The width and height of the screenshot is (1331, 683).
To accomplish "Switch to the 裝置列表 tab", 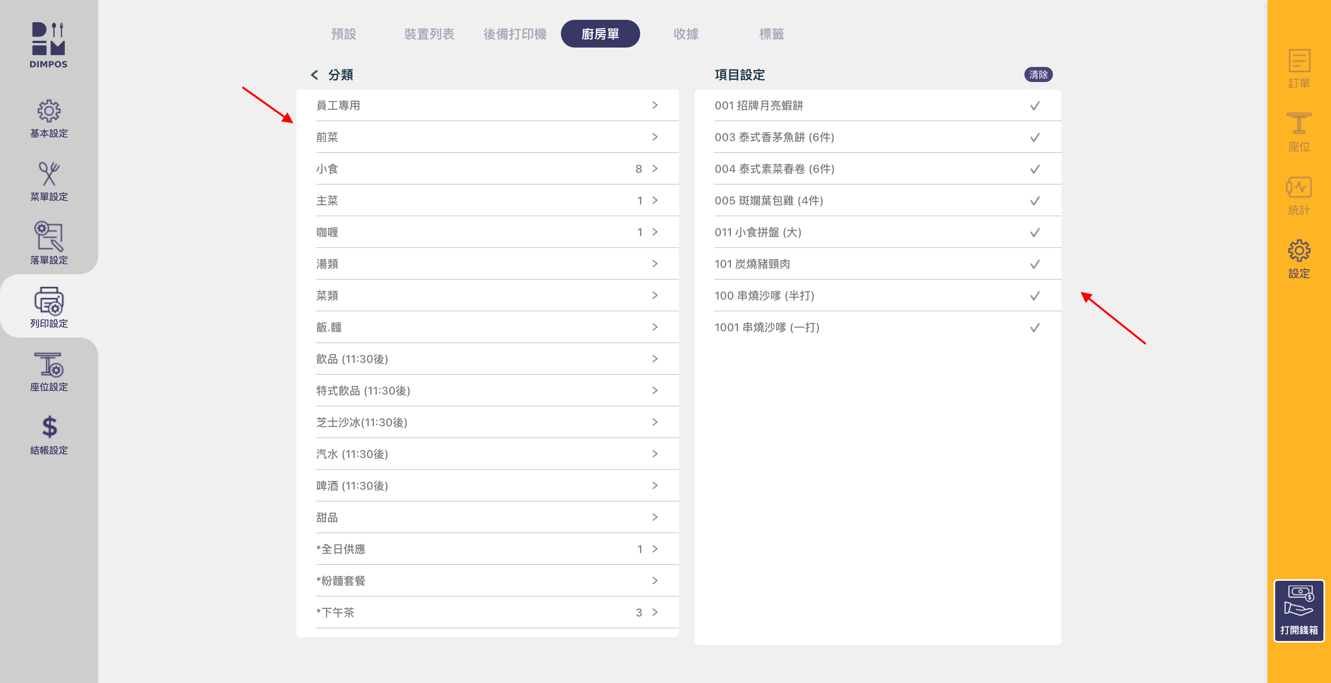I will tap(429, 34).
